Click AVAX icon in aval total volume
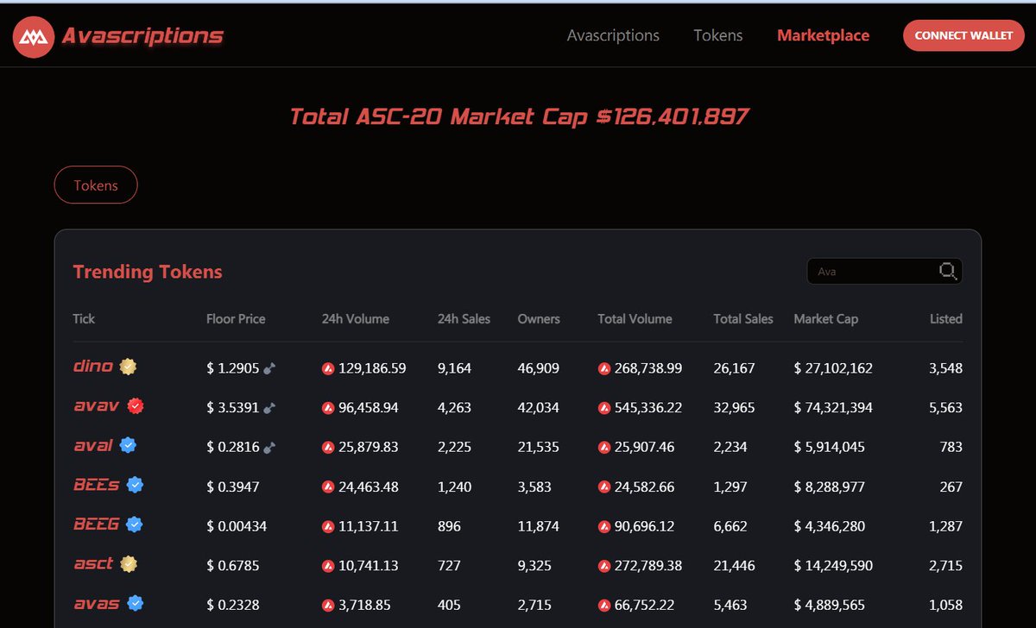The width and height of the screenshot is (1036, 628). [x=603, y=448]
